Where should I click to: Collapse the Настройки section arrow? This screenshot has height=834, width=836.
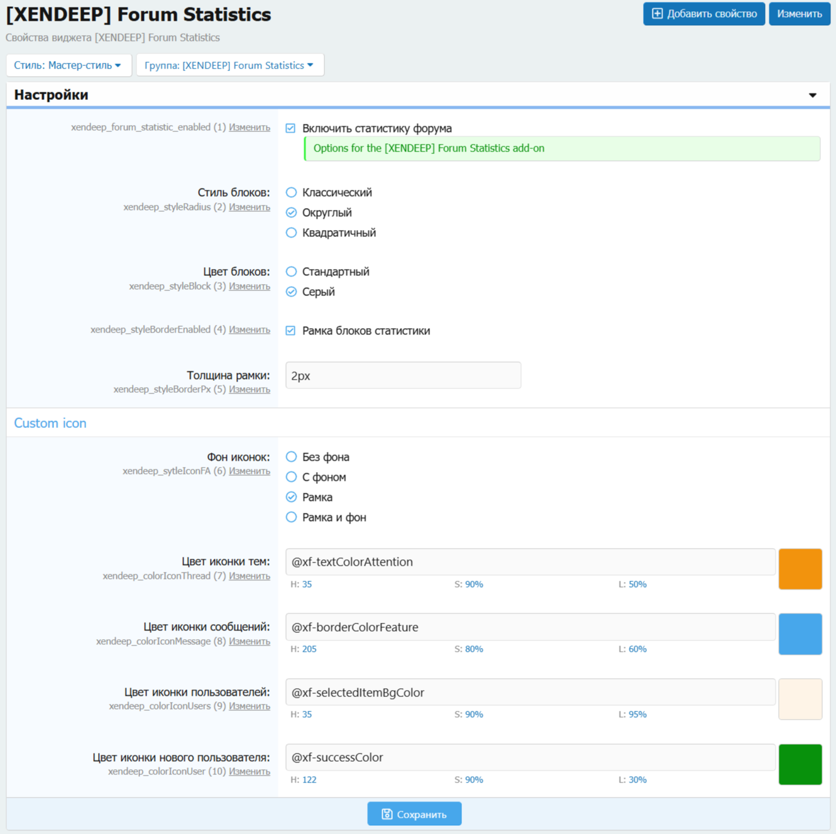click(x=812, y=96)
